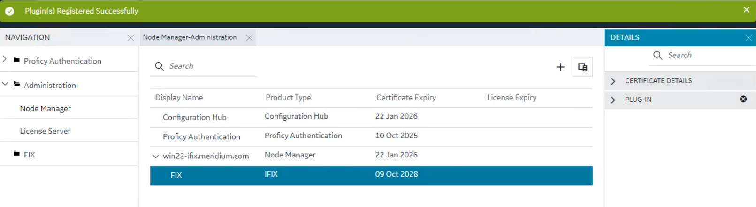The width and height of the screenshot is (756, 207).
Task: Click the 09 Oct 2028 expiry cell
Action: 396,174
